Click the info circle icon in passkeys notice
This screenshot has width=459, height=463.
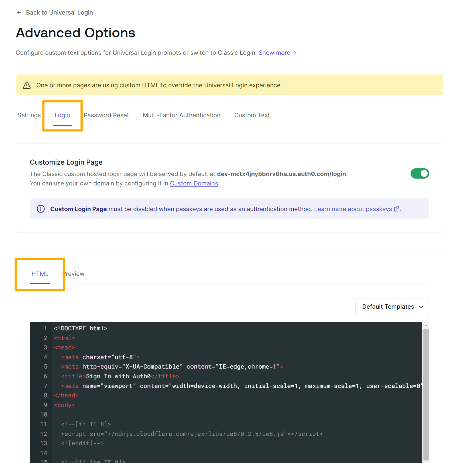click(40, 209)
